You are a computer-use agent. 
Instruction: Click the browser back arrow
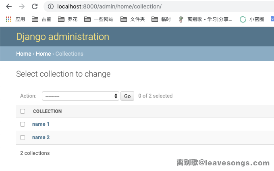(x=8, y=6)
